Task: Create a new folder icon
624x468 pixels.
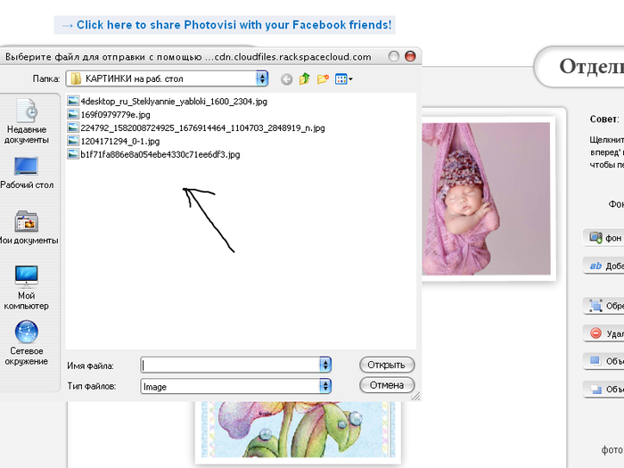Action: [323, 78]
